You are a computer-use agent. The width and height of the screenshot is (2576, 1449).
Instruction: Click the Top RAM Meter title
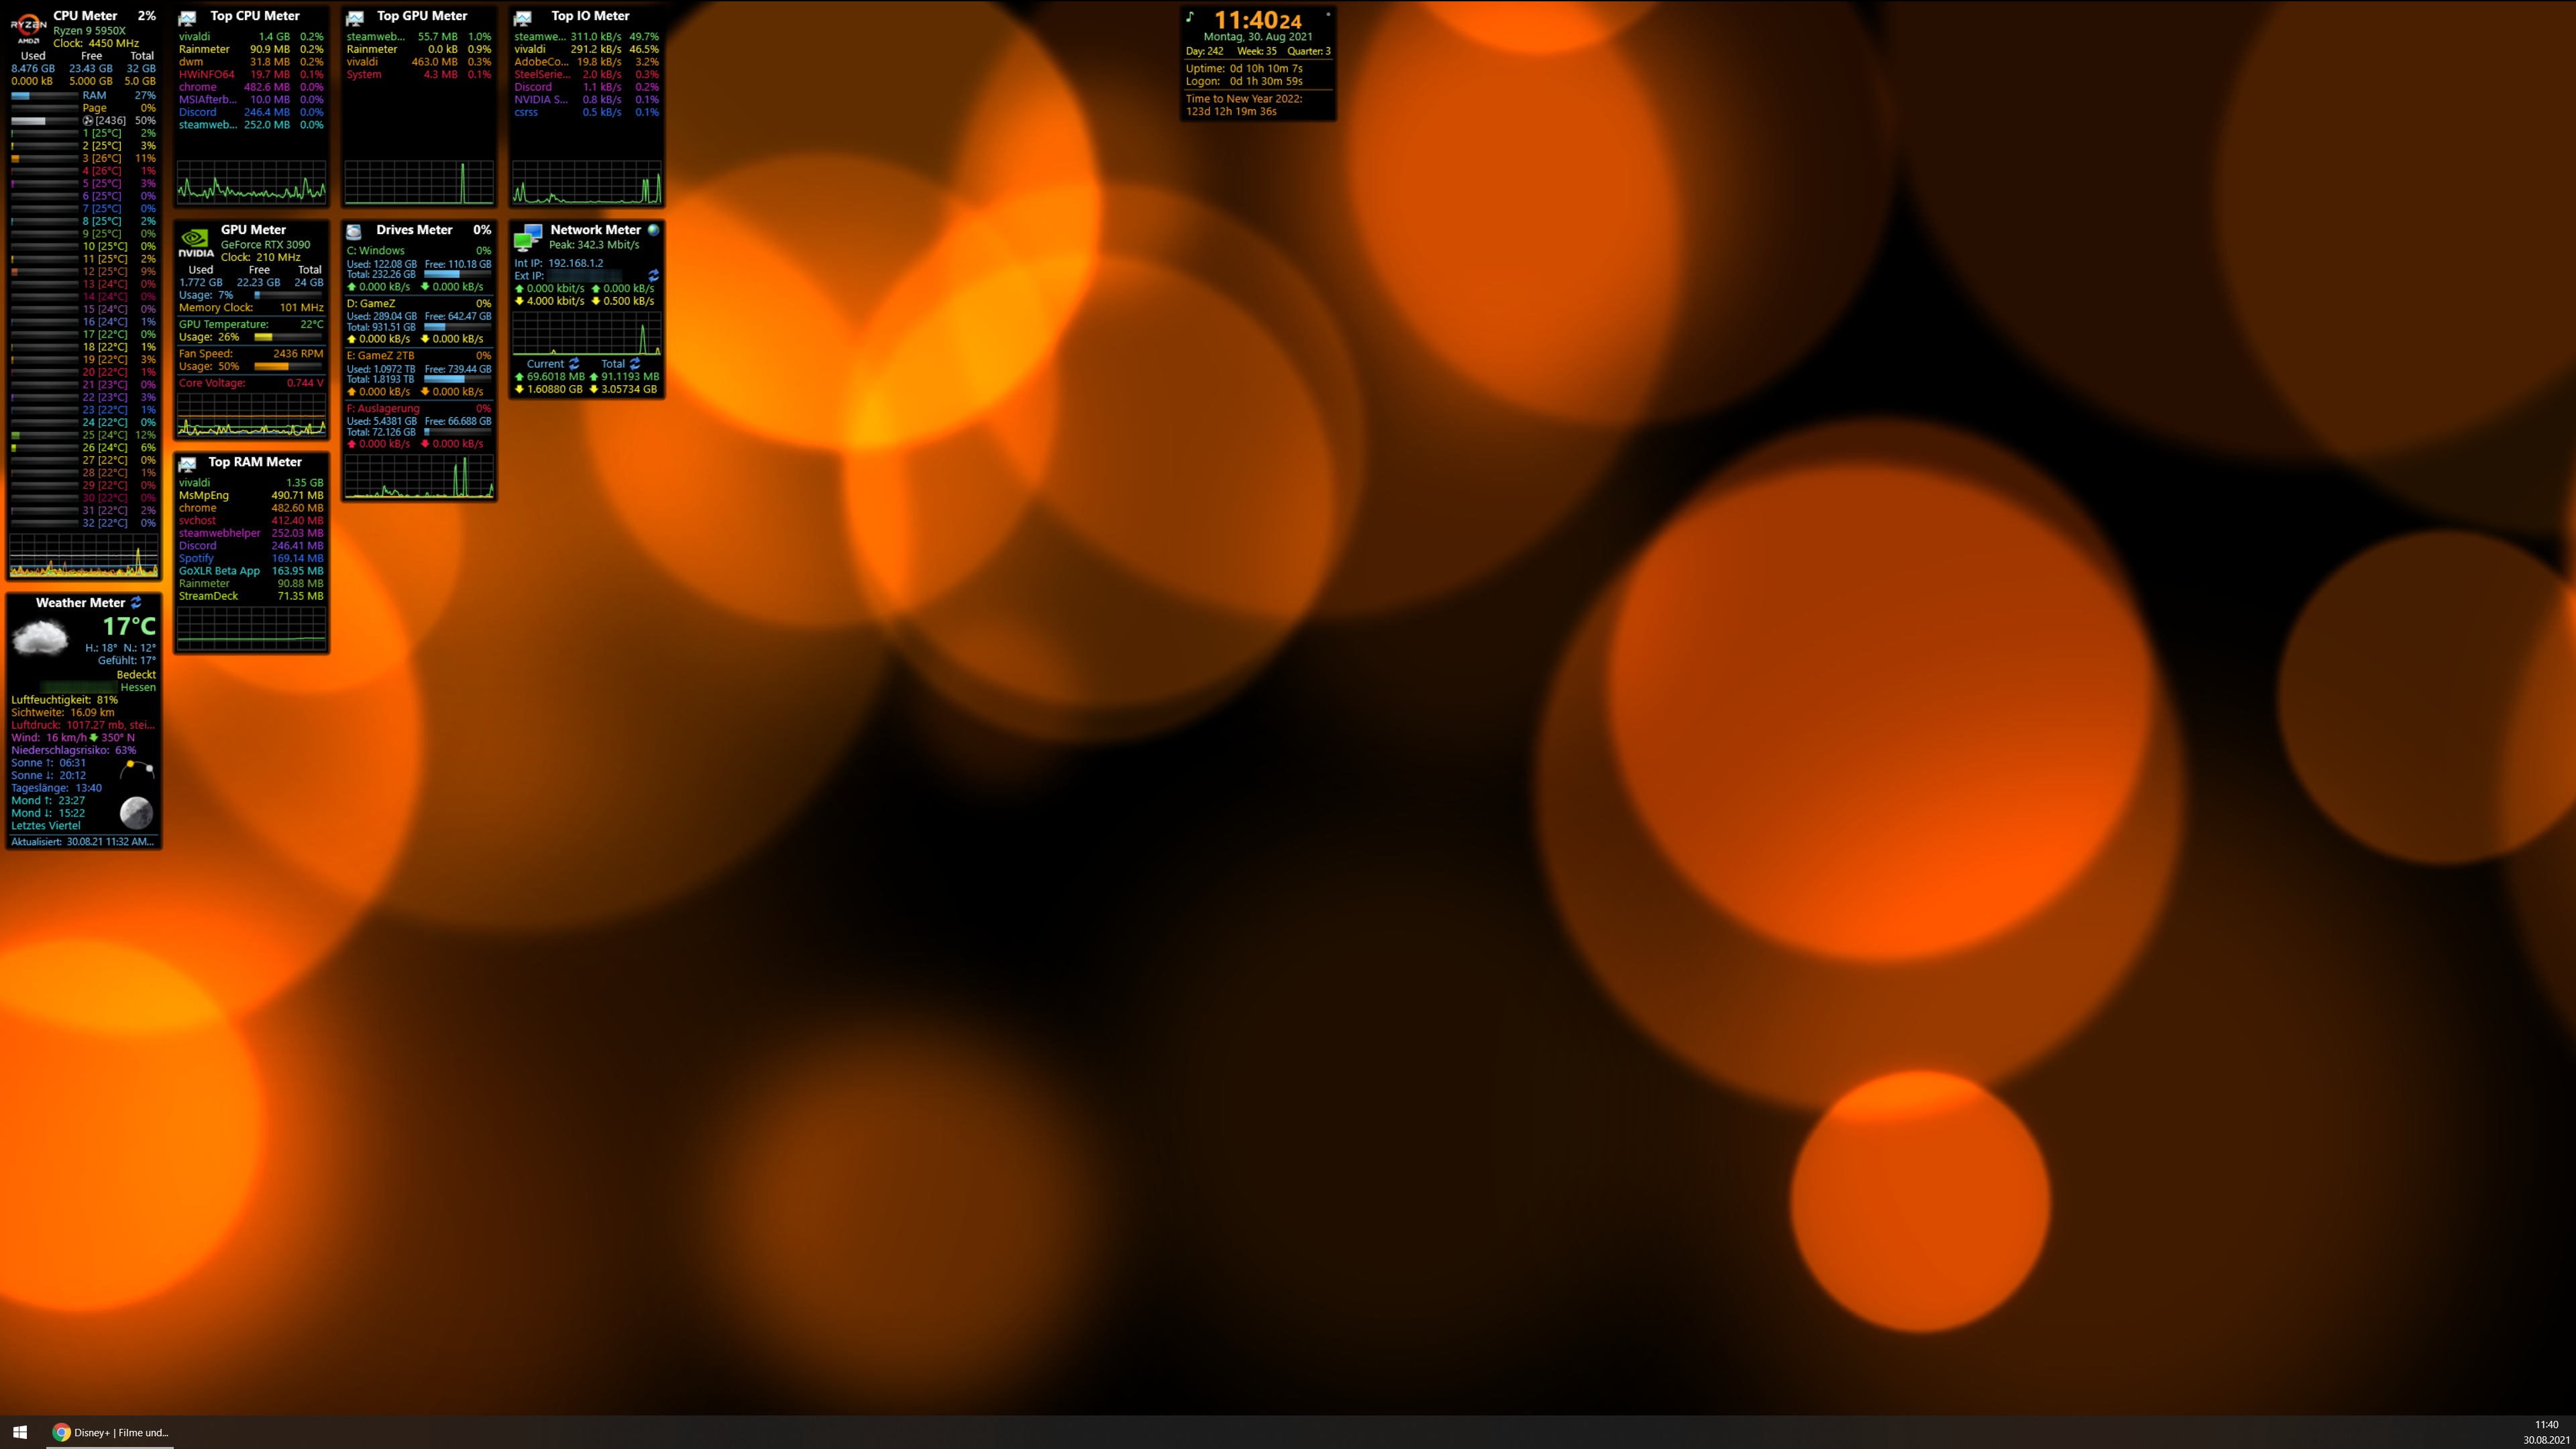[x=254, y=462]
